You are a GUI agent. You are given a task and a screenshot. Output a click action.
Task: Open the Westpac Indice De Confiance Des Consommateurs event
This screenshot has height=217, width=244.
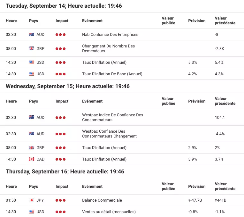[112, 117]
